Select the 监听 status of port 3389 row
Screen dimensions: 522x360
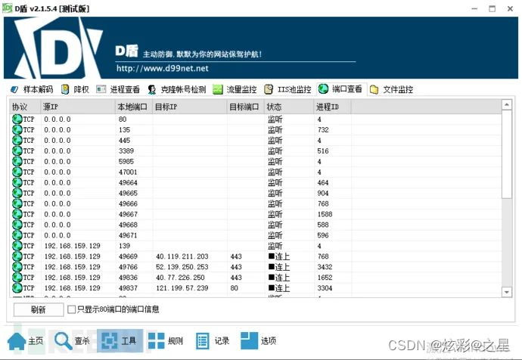click(x=275, y=151)
